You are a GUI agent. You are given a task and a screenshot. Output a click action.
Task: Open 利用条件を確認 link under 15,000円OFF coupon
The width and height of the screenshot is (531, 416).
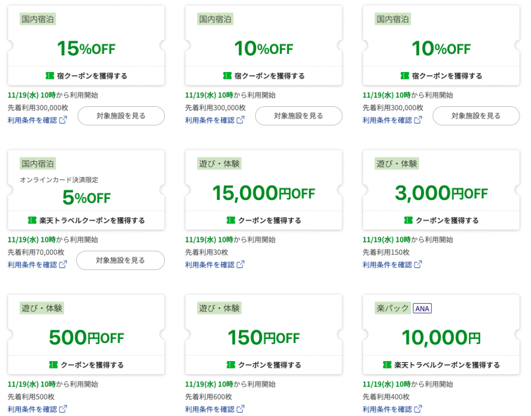click(209, 265)
